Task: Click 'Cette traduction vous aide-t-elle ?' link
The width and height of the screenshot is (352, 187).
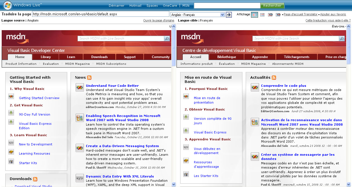Action: tap(328, 20)
